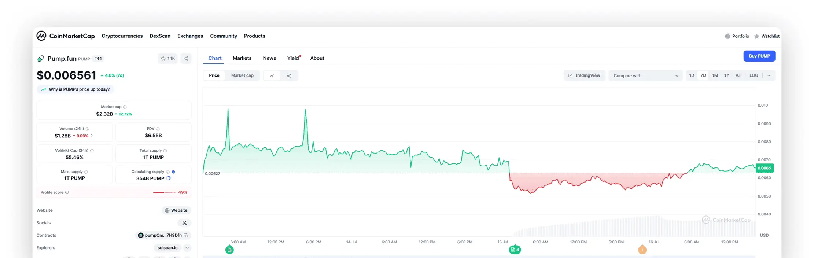
Task: Copy the pumpCm...7H9Dfn contract address
Action: 186,235
